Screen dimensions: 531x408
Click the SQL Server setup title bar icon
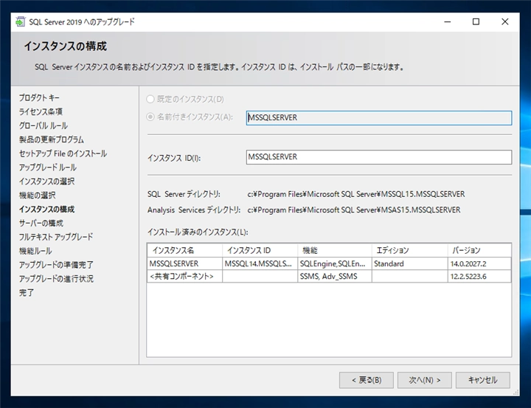click(21, 21)
